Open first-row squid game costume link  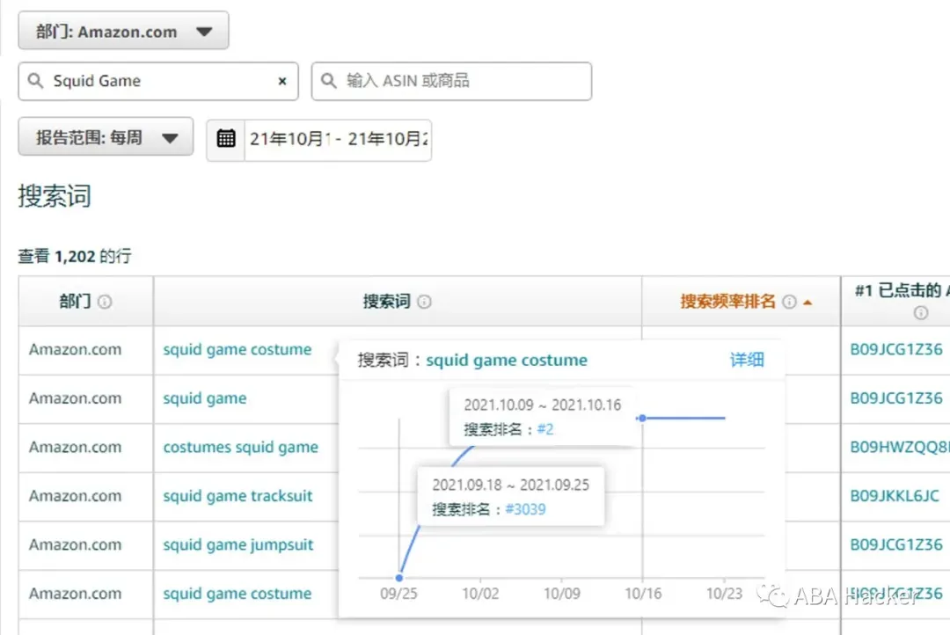(x=237, y=350)
